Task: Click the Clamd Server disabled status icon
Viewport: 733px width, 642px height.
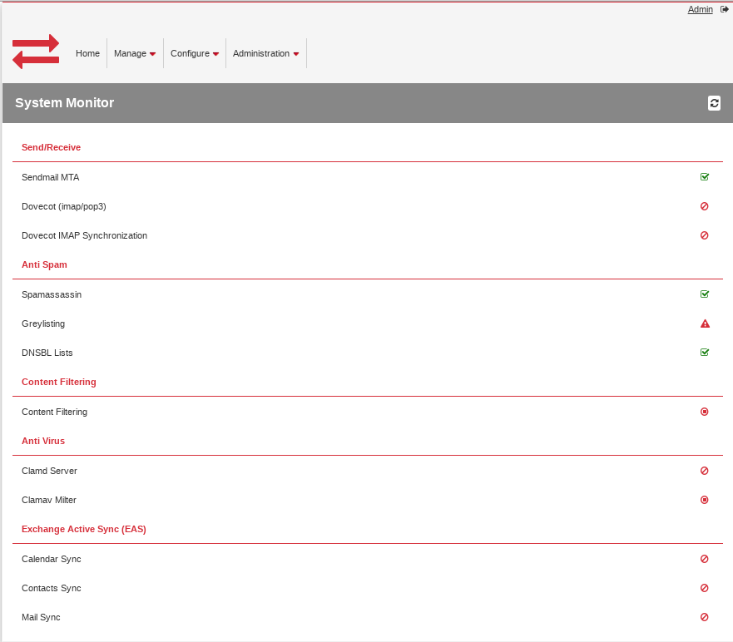Action: (x=705, y=471)
